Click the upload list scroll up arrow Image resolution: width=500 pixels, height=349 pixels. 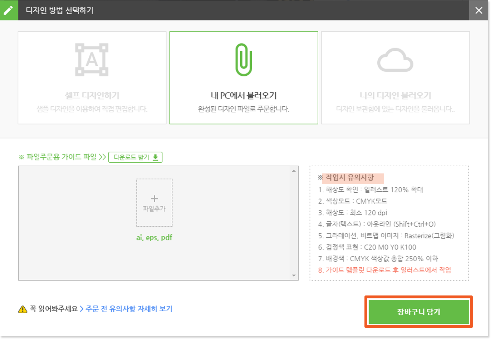tap(294, 171)
